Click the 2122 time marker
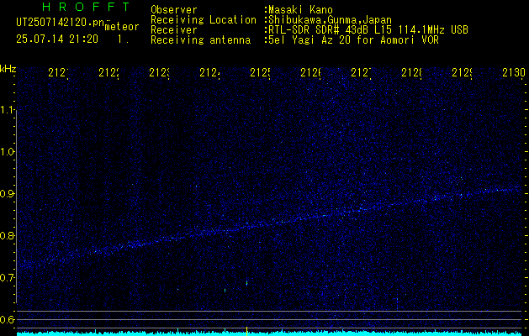 pos(108,72)
